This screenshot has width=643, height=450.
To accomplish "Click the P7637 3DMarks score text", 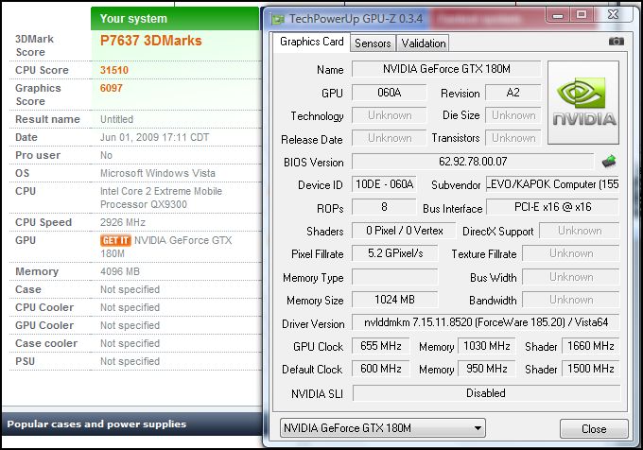I will [x=151, y=41].
